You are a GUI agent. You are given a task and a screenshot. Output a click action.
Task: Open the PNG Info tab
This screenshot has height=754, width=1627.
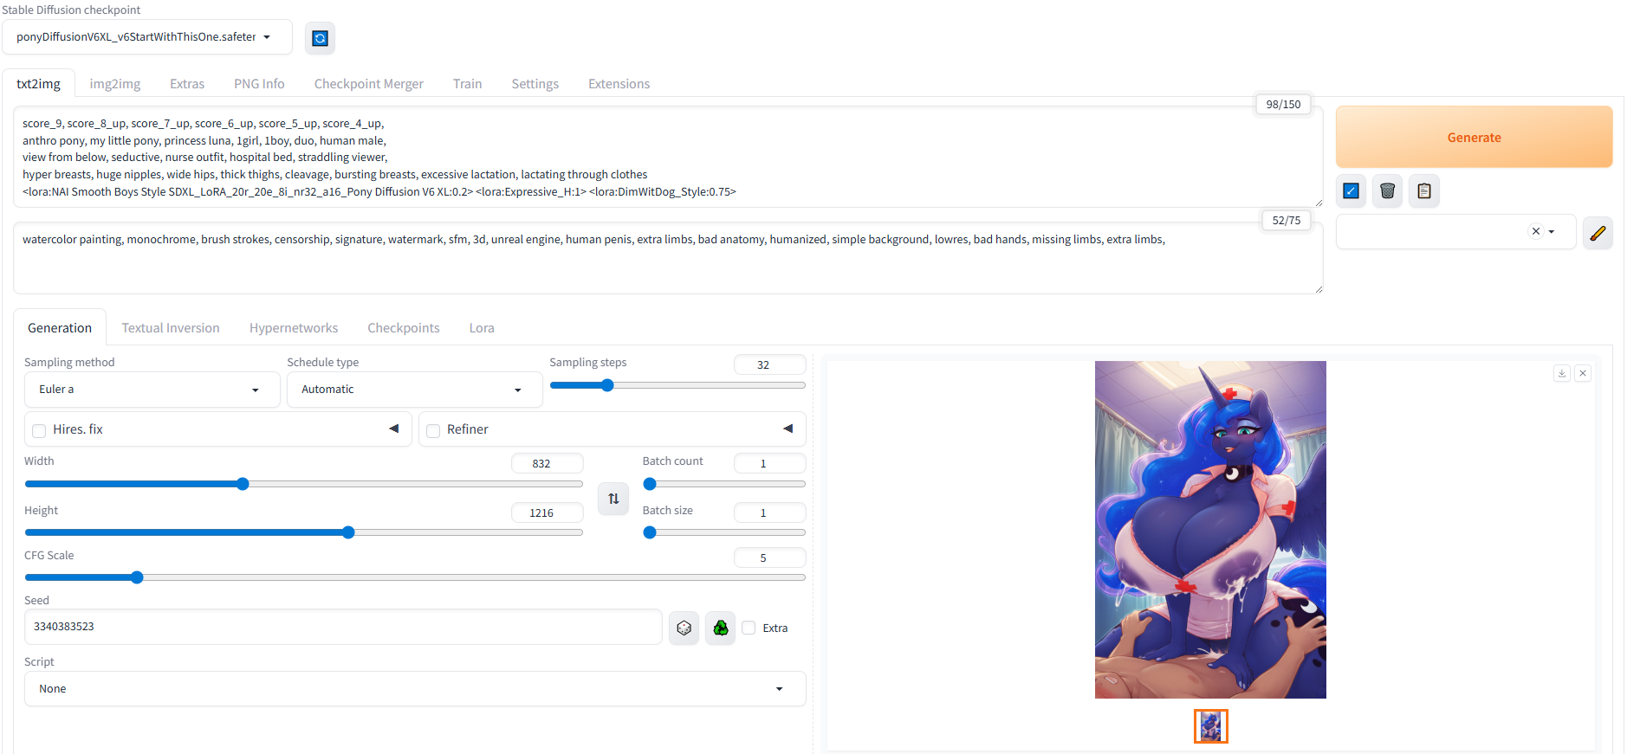[259, 84]
